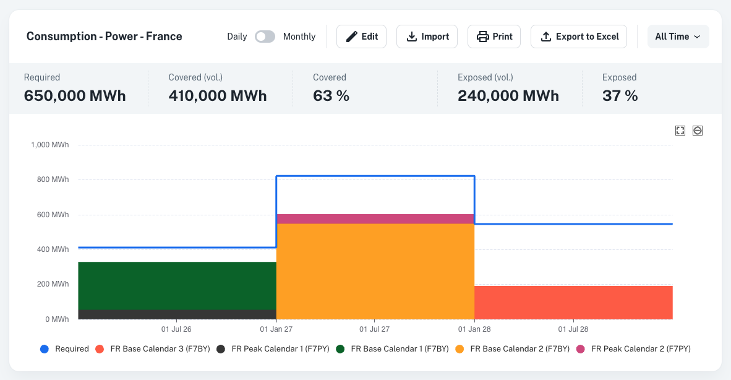The image size is (731, 380).
Task: Click the printer icon
Action: pos(482,37)
